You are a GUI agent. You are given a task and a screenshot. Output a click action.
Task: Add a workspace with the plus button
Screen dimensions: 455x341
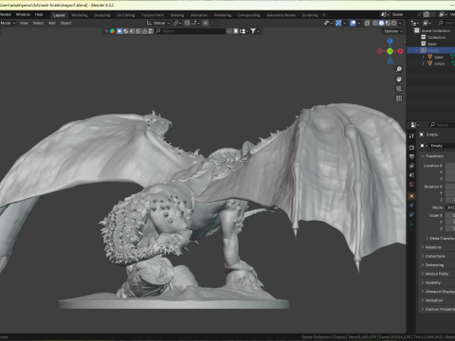click(324, 15)
